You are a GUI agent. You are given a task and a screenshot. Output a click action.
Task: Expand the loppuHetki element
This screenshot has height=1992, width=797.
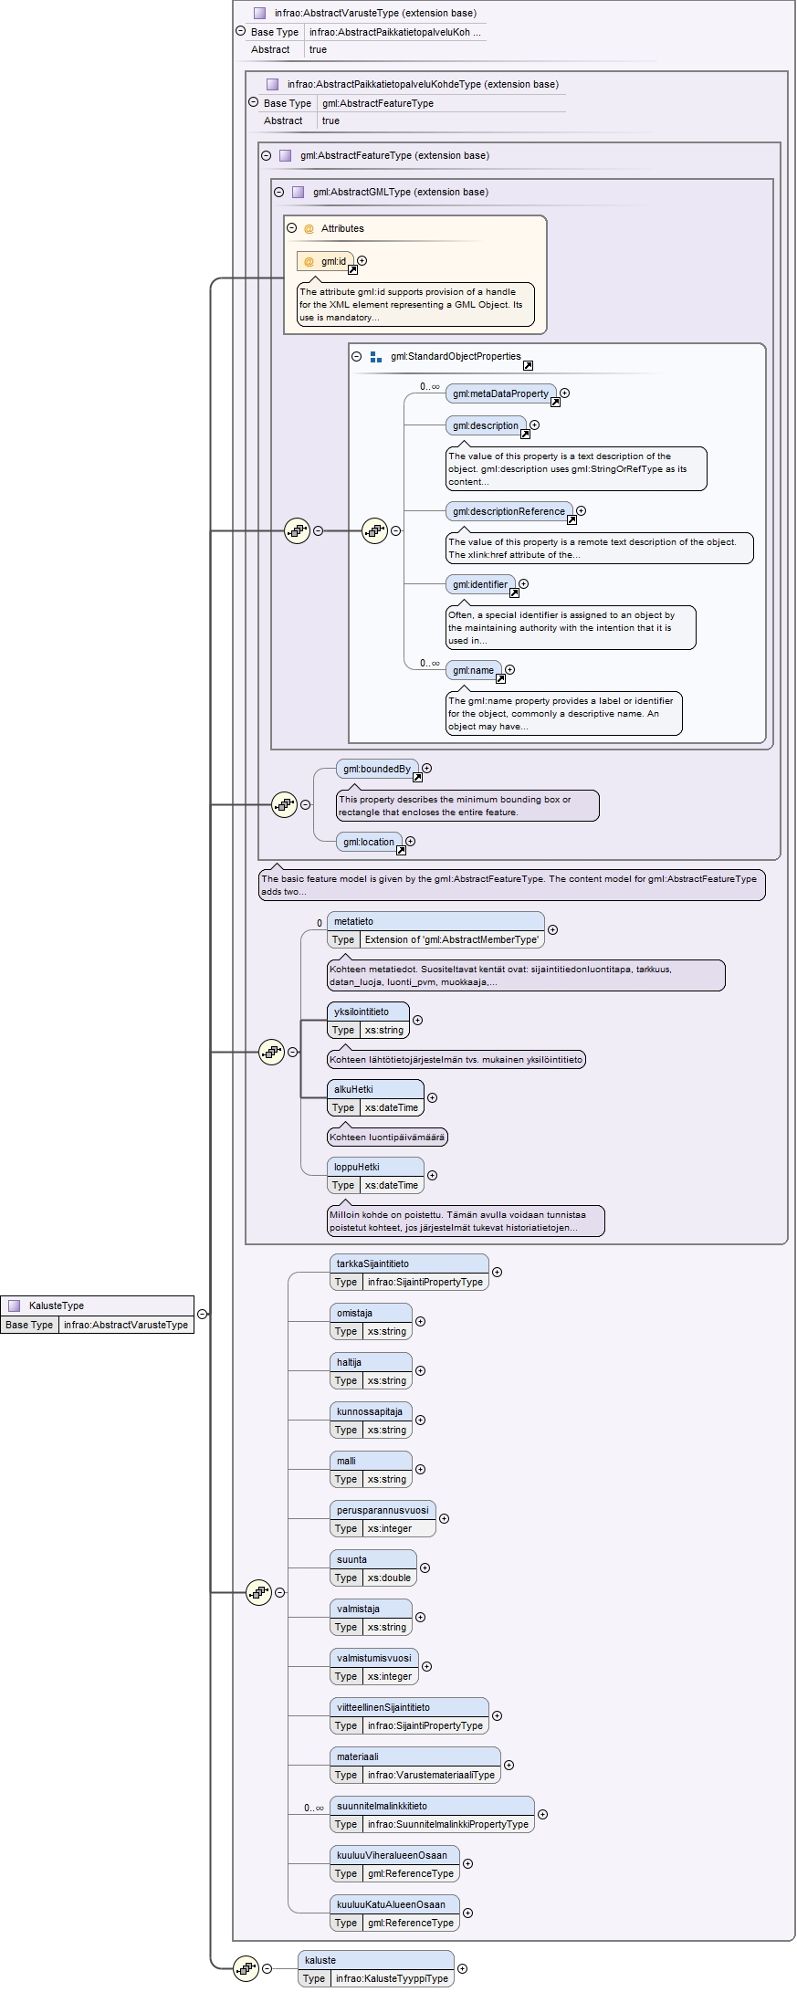tap(433, 1176)
